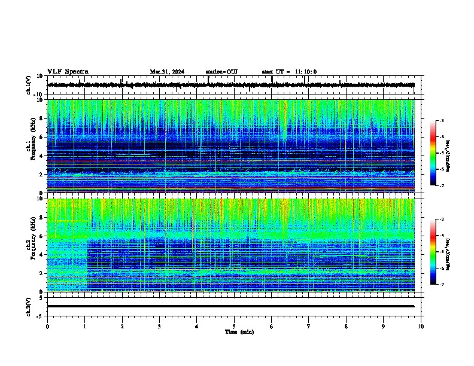
Task: Click the "4" kHz tick on ch.2 frequency axis
Action: coord(41,255)
